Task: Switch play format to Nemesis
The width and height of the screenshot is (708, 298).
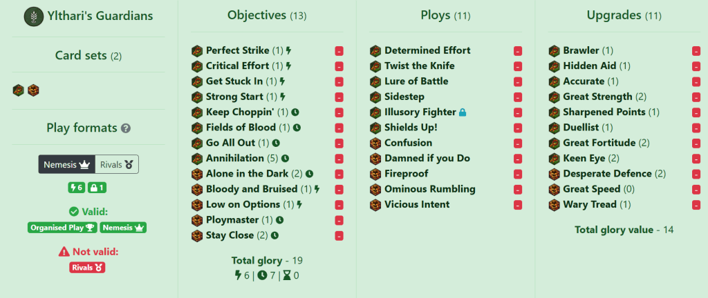Action: [x=66, y=164]
